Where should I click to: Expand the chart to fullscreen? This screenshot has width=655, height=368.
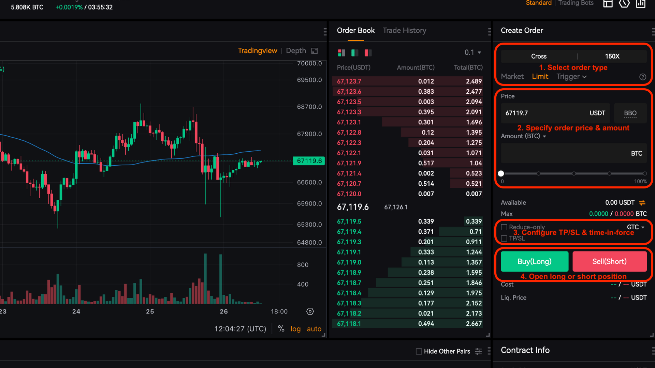click(314, 50)
